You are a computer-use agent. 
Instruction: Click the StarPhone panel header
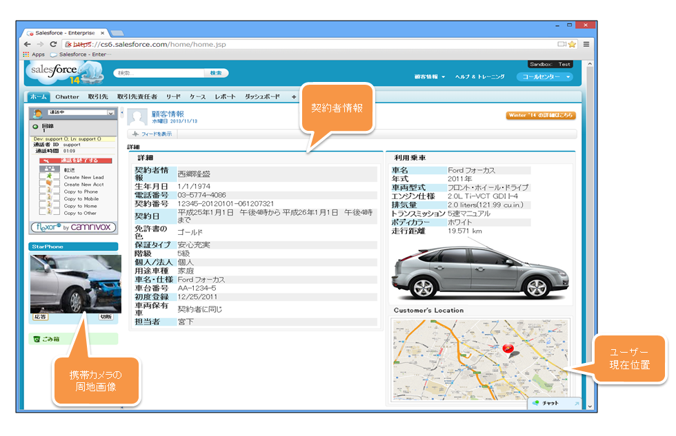point(73,247)
